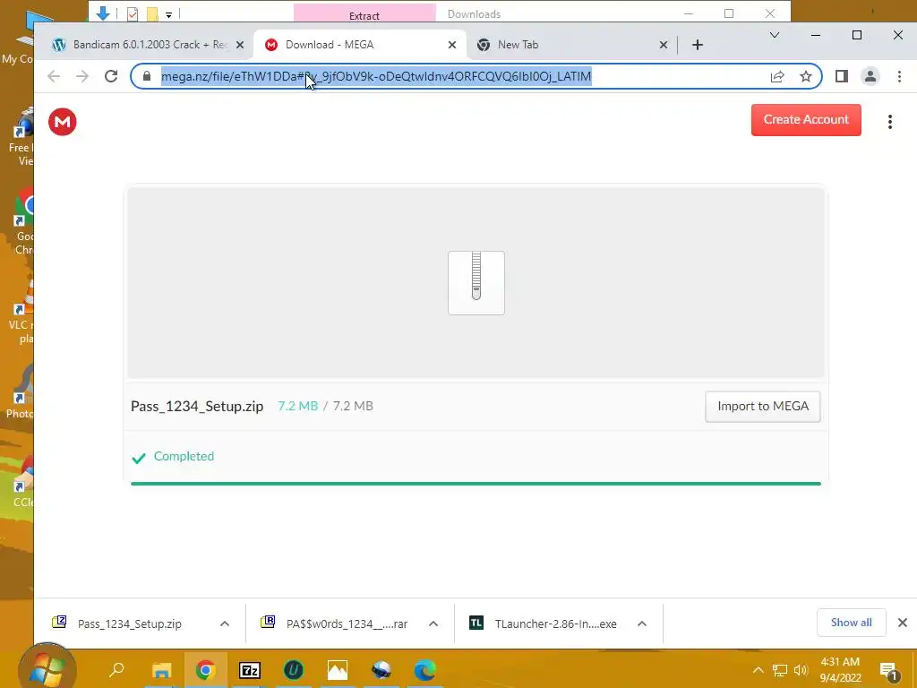Screen dimensions: 917x688
Task: Close the downloads bar
Action: point(903,623)
